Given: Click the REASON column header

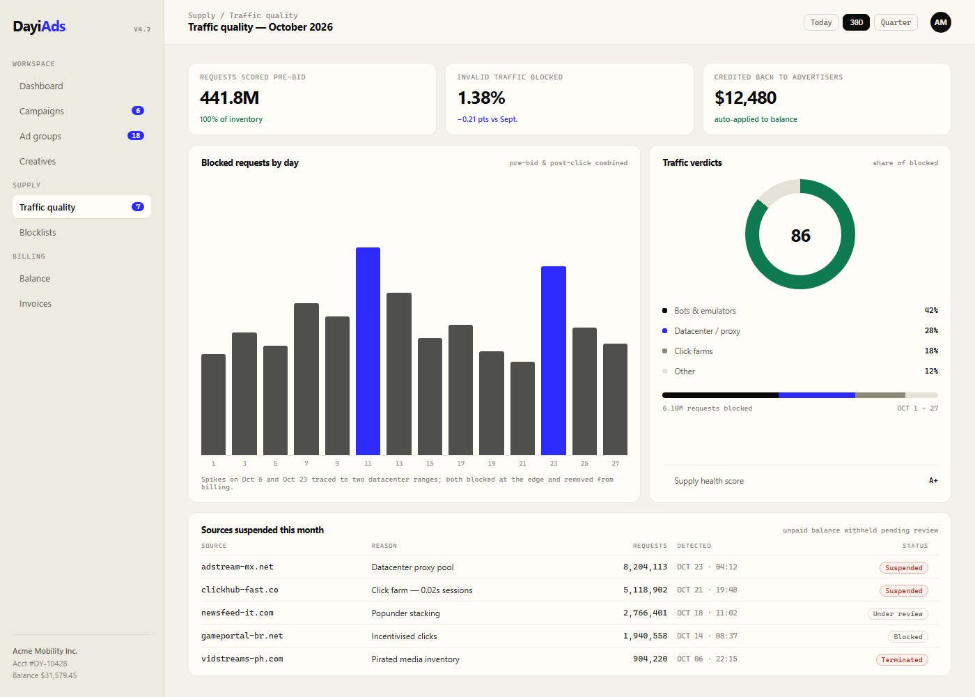Looking at the screenshot, I should coord(384,546).
